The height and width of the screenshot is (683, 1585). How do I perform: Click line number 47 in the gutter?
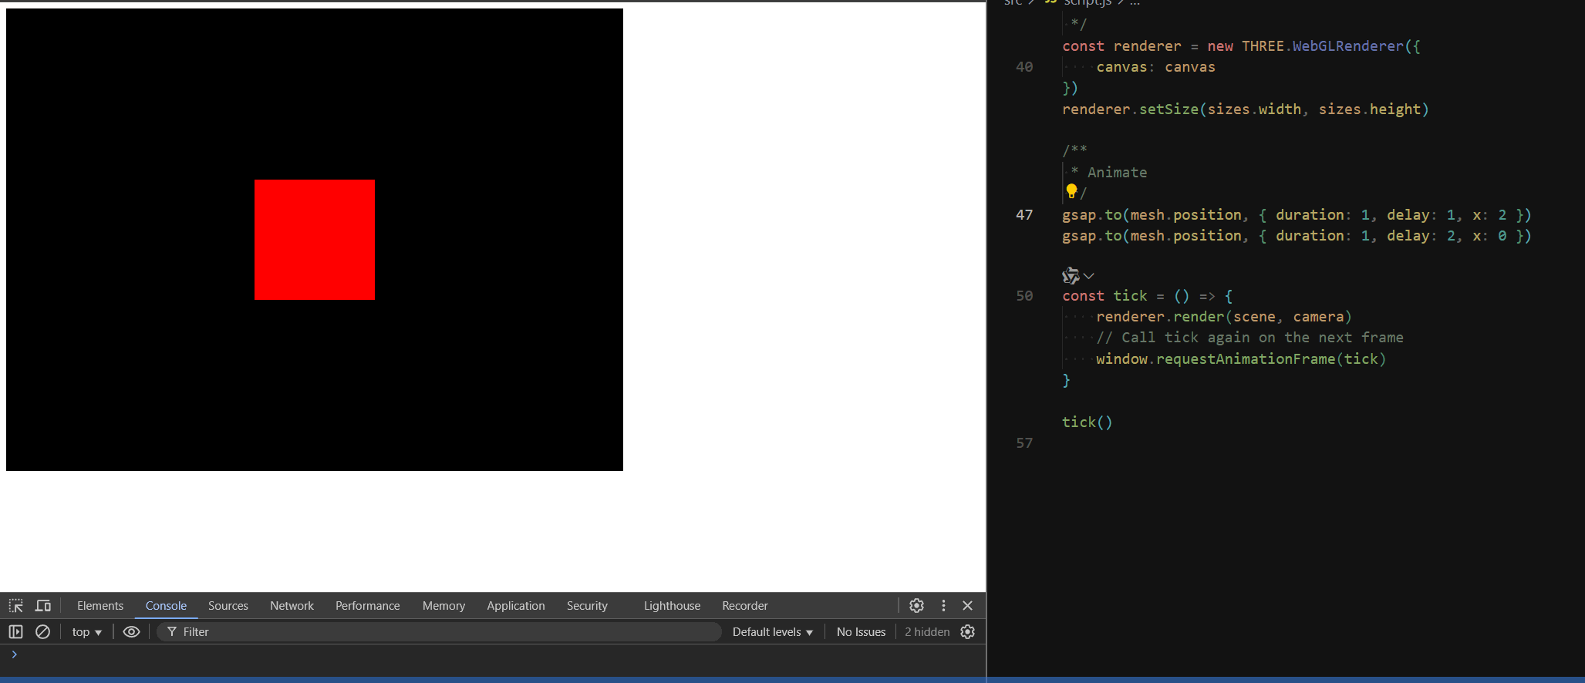tap(1024, 215)
